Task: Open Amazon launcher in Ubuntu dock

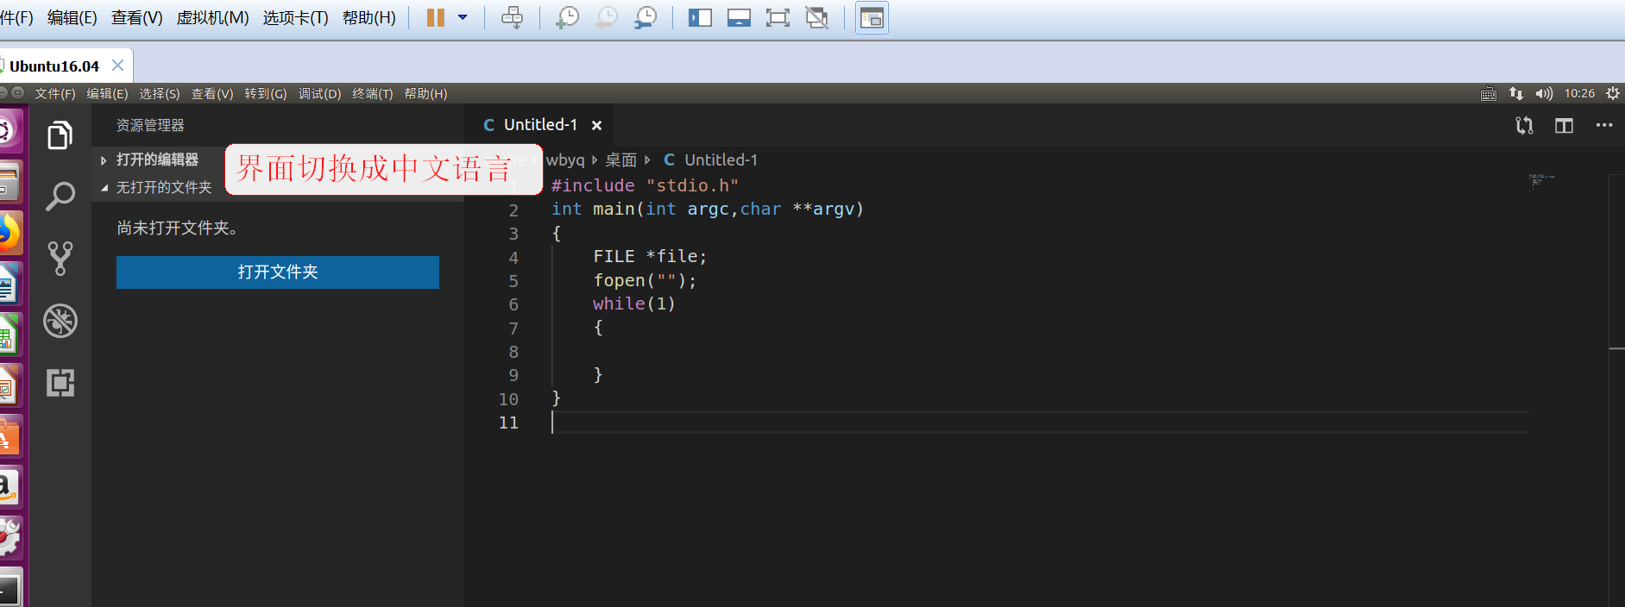Action: (9, 487)
